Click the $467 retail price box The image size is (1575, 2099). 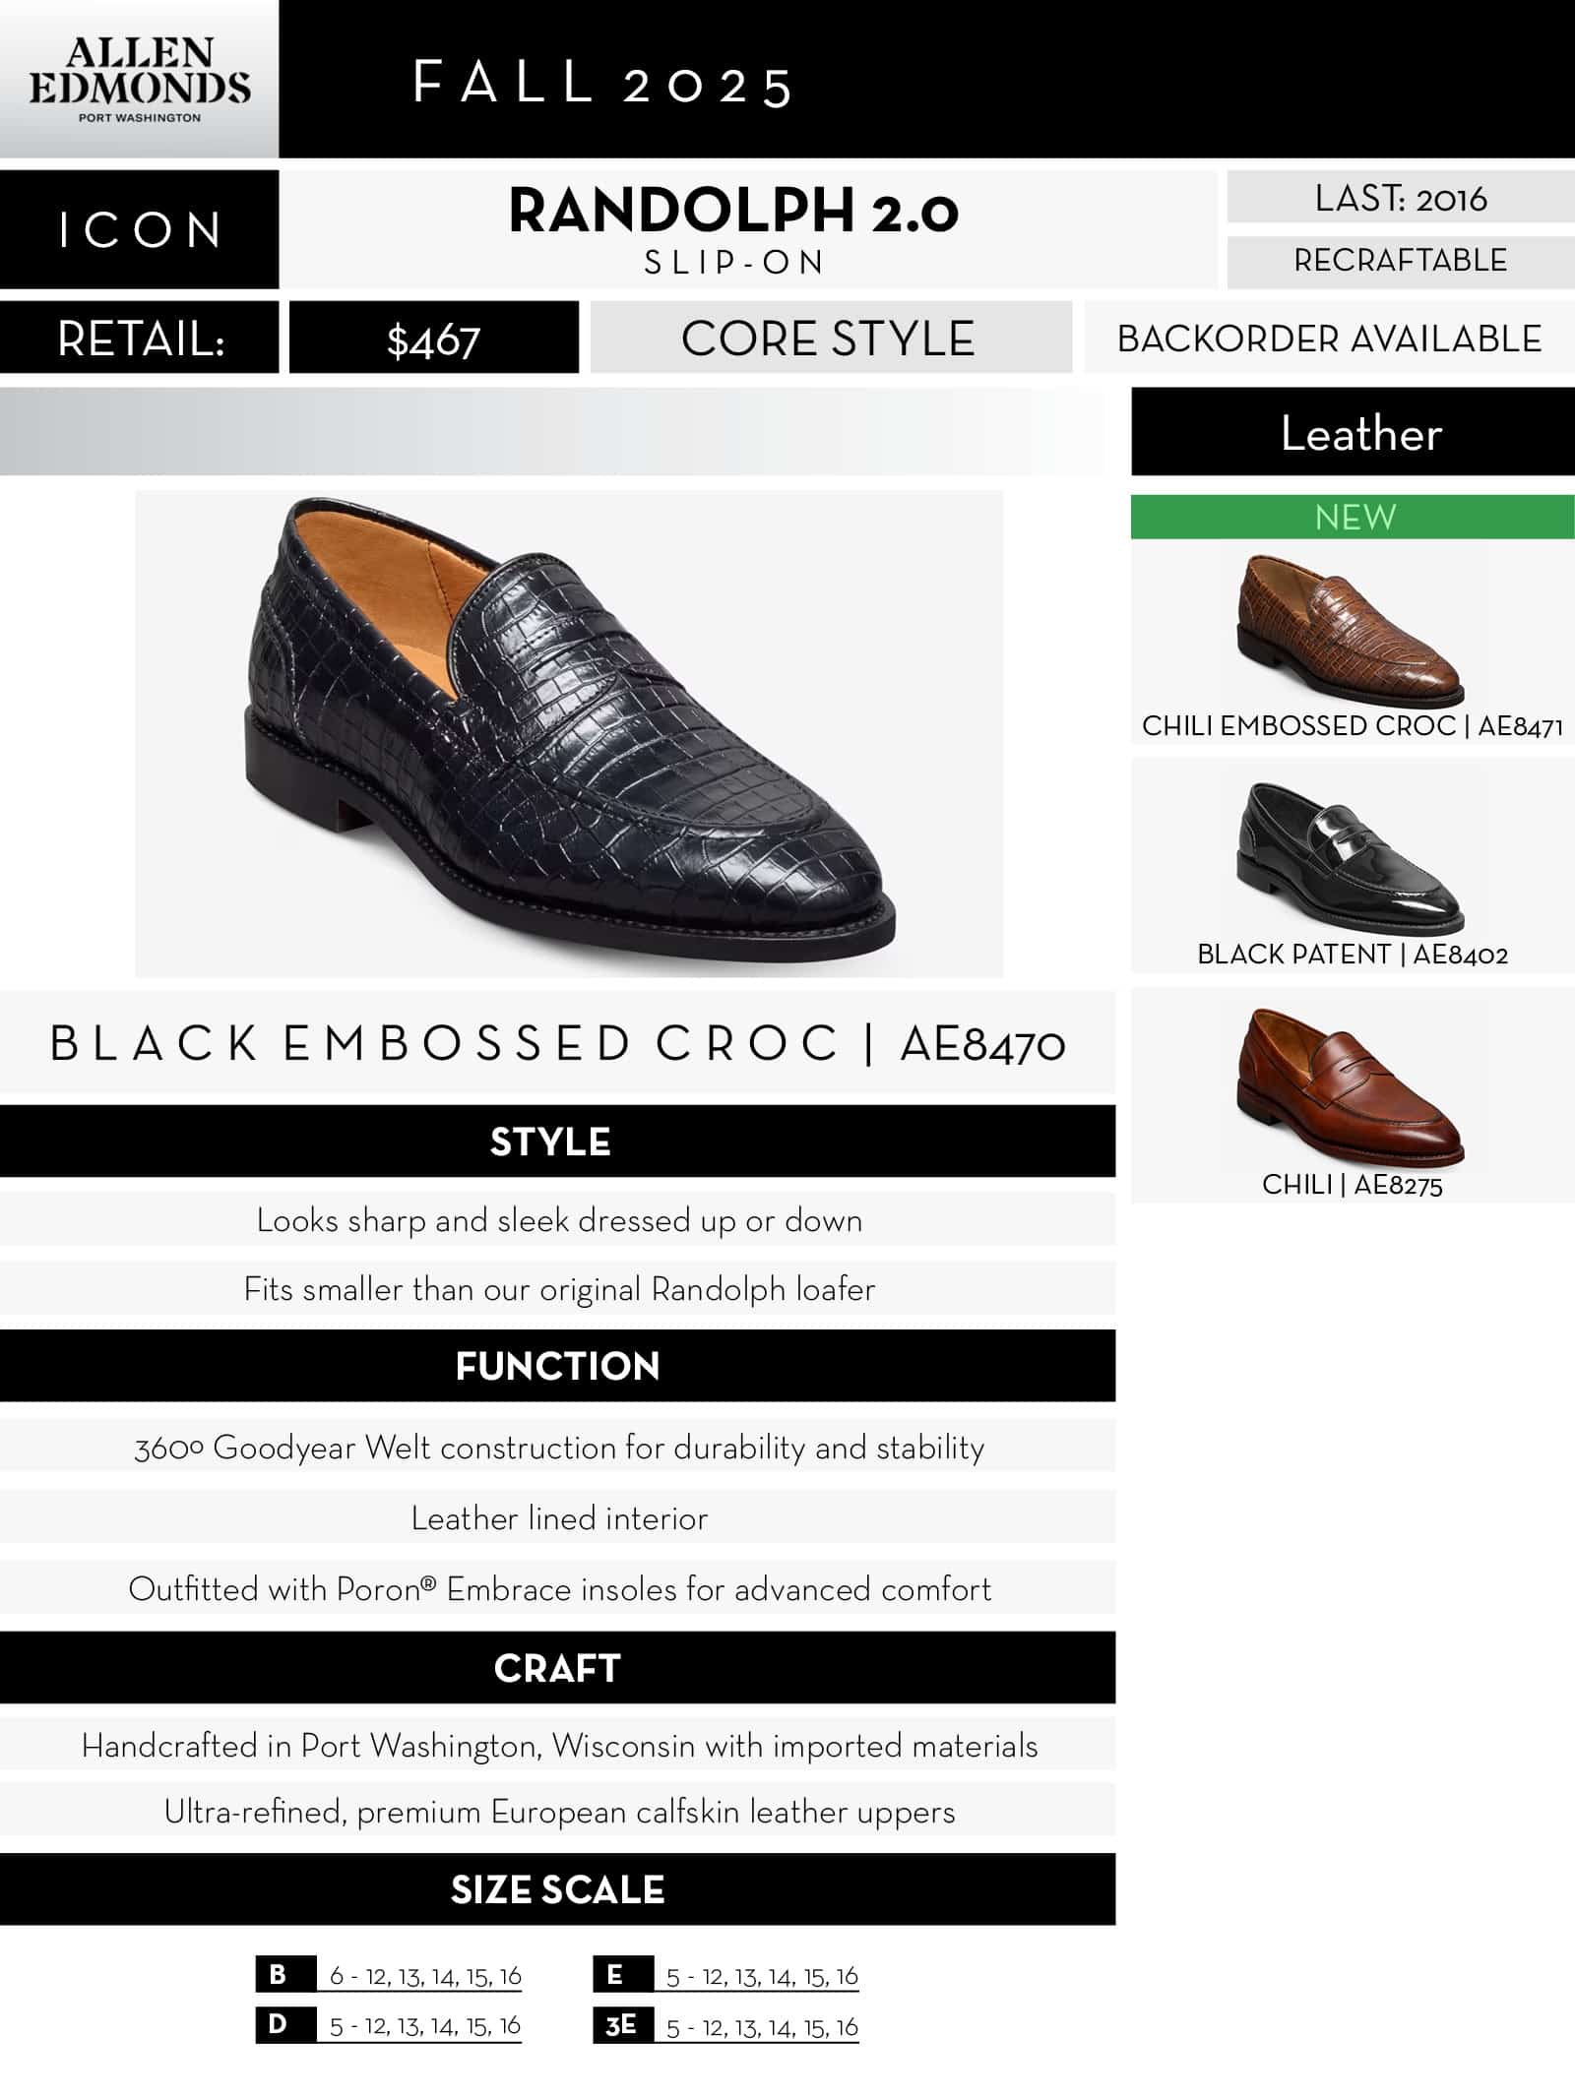coord(433,339)
